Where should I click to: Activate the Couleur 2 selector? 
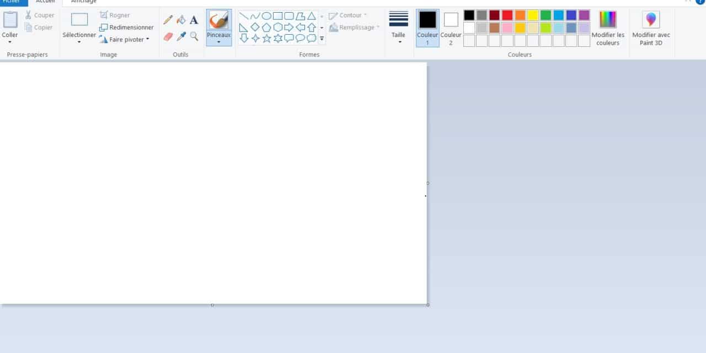pyautogui.click(x=451, y=28)
